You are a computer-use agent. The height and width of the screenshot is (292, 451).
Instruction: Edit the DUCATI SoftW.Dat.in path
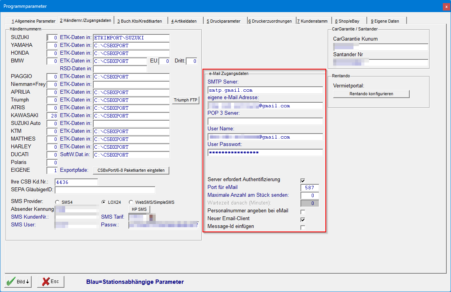click(131, 155)
